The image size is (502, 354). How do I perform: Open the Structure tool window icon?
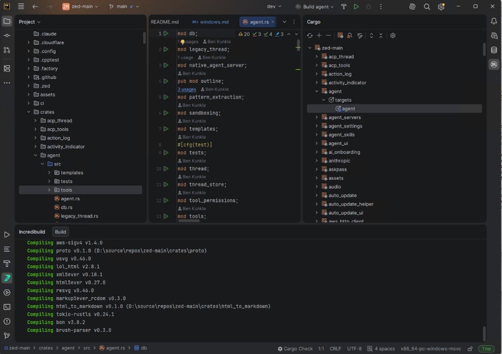[x=7, y=69]
